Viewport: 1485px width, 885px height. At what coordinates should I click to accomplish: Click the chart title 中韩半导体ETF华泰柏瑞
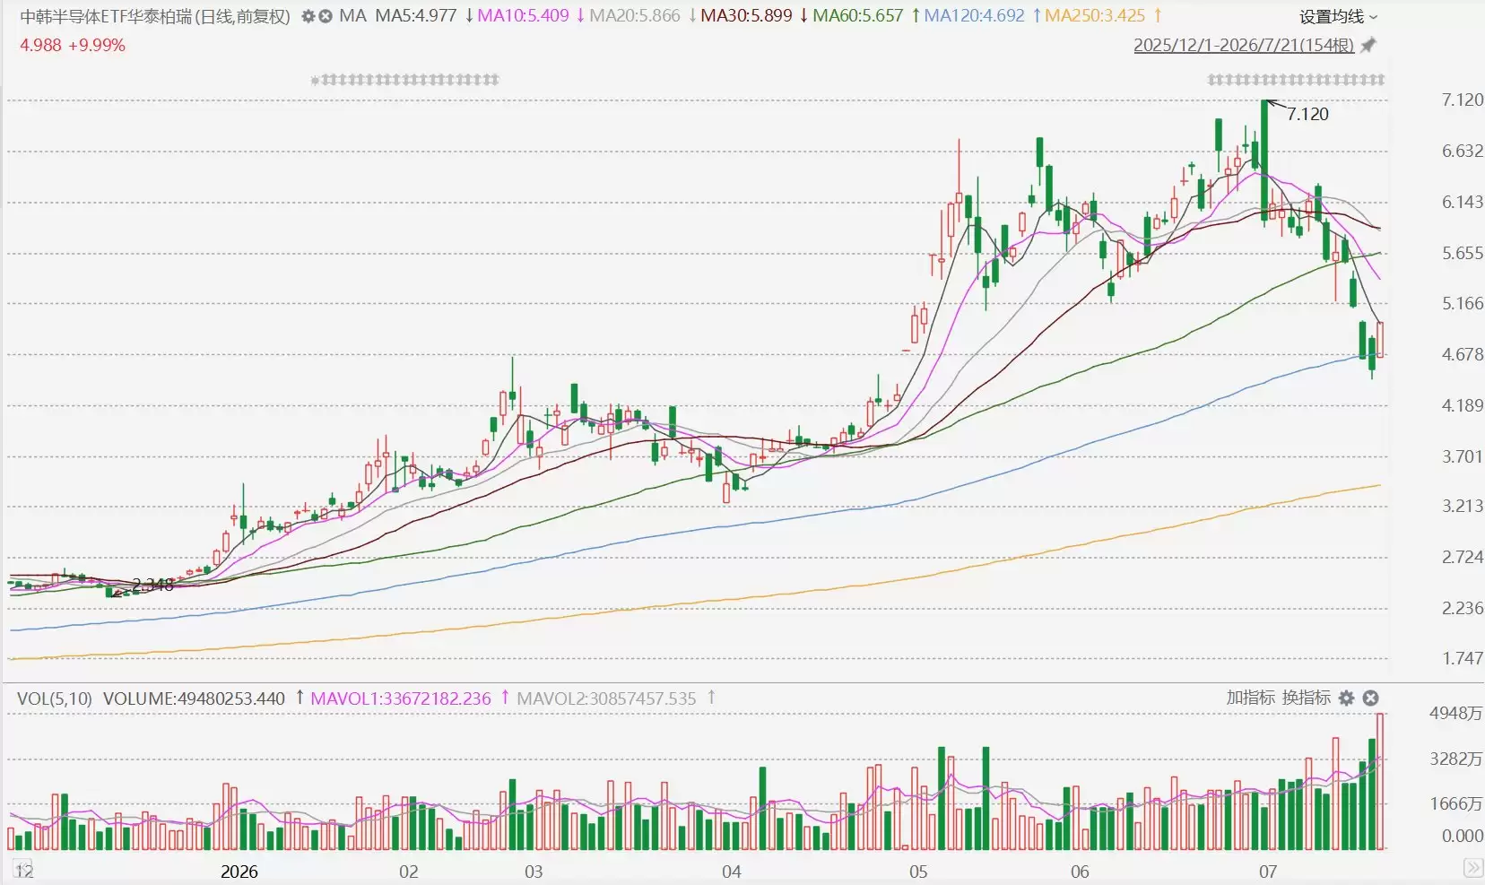click(107, 16)
